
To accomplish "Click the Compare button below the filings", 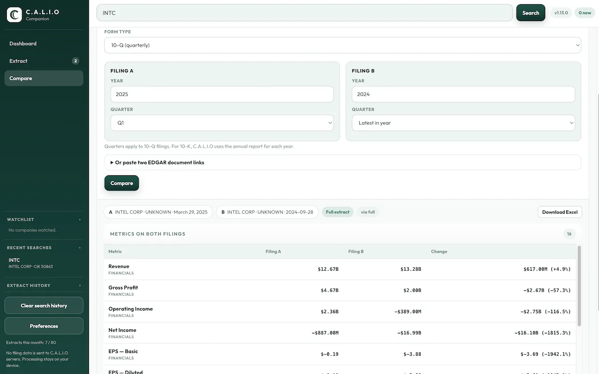I will pos(122,183).
